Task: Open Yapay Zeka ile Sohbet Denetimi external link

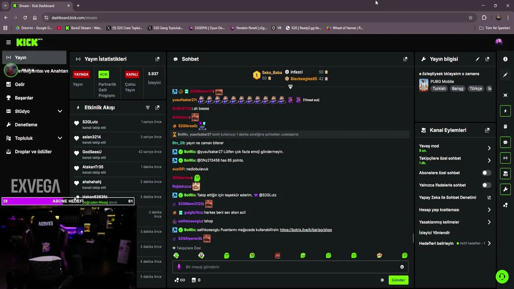Action: click(x=489, y=197)
